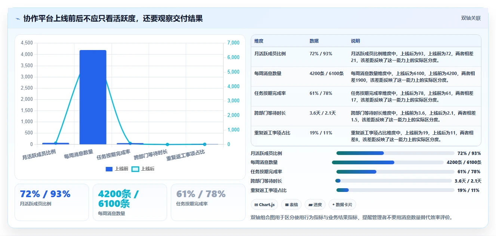Click the 每周消息数量 blue bar in chart
496x236 pixels.
coord(93,97)
